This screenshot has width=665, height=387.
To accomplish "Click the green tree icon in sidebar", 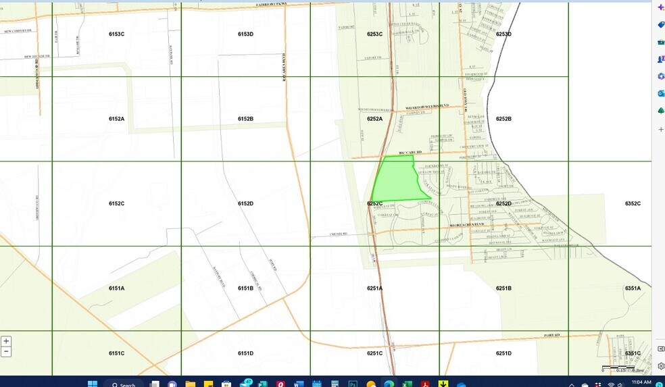I will click(x=660, y=111).
